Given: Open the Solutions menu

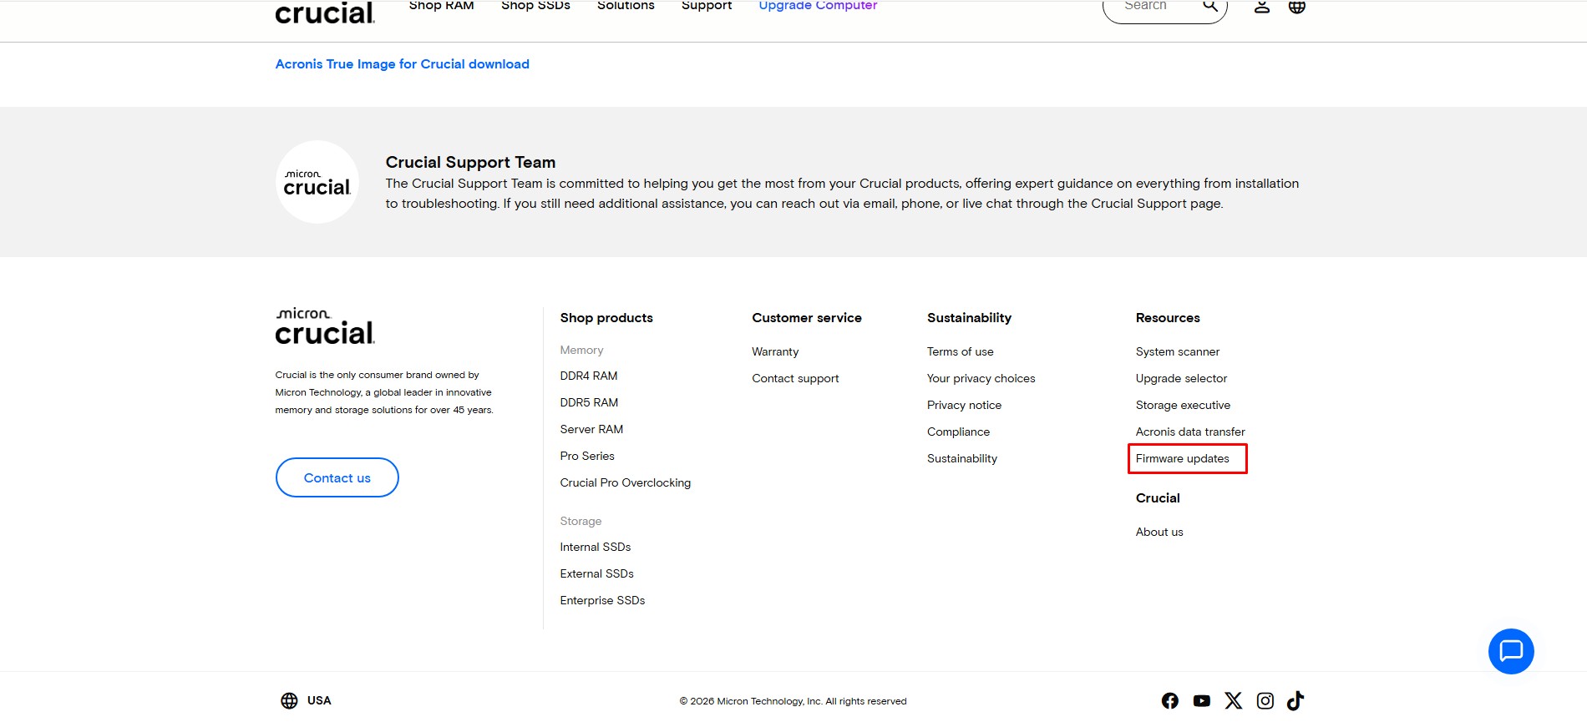Looking at the screenshot, I should click(x=626, y=6).
